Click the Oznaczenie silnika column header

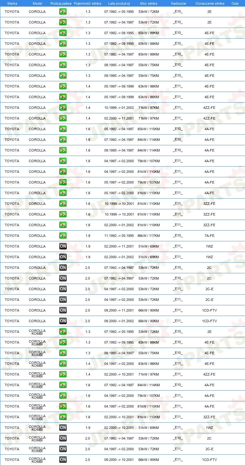(210, 3)
